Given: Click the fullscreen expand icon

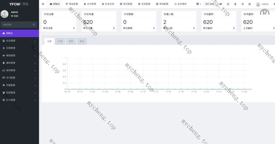Looking at the screenshot, I should click(249, 4).
